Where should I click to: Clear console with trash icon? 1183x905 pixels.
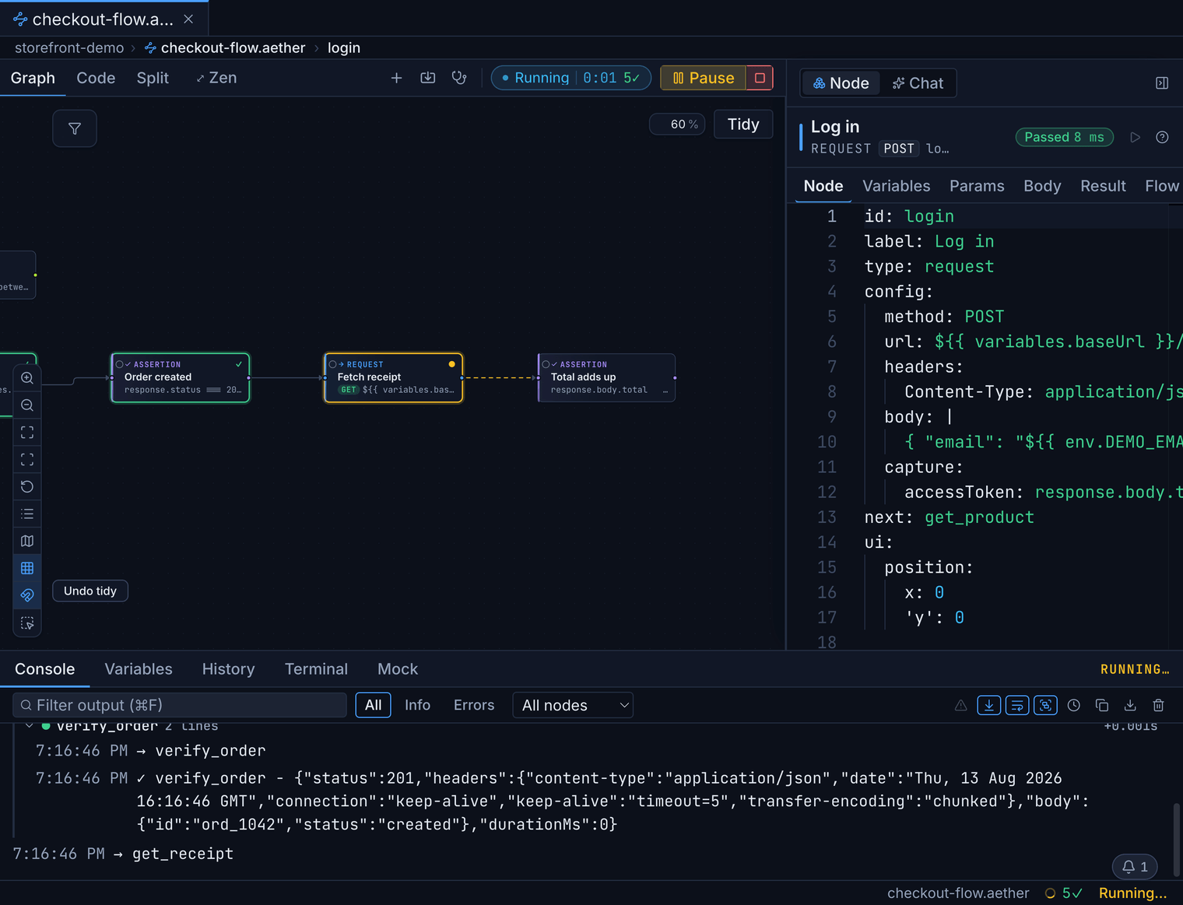[x=1158, y=705]
